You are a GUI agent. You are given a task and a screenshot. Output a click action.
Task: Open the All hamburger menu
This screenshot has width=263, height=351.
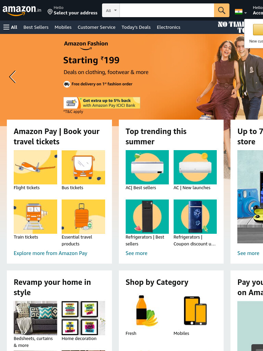10,27
